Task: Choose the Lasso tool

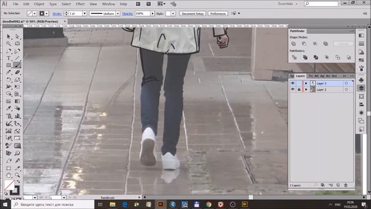Action: (17, 44)
